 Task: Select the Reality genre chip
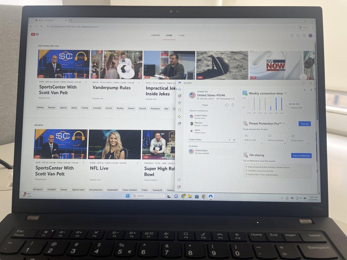[x=120, y=108]
